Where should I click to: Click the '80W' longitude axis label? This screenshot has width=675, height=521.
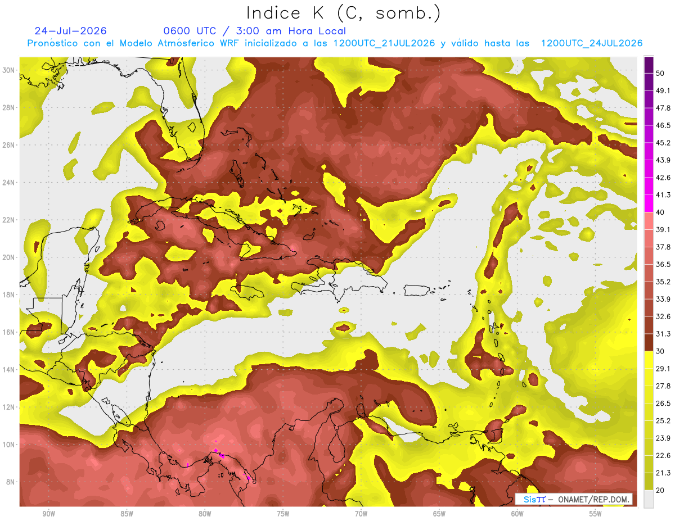(x=205, y=514)
